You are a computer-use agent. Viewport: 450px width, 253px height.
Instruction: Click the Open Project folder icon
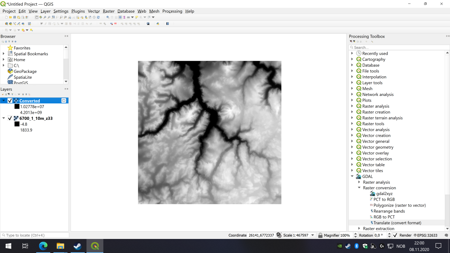click(10, 17)
